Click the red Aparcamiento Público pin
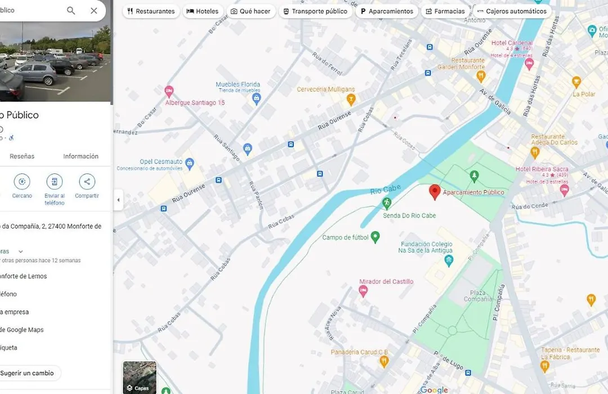This screenshot has height=394, width=608. 435,192
